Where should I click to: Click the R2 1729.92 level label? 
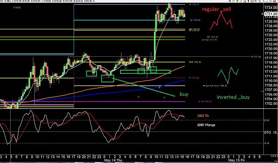pos(195,20)
